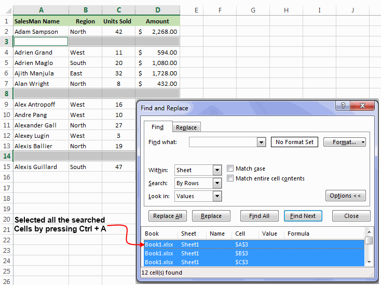Expand the Find what history dropdown arrow
Viewport: 381px width, 285px height.
pos(261,142)
